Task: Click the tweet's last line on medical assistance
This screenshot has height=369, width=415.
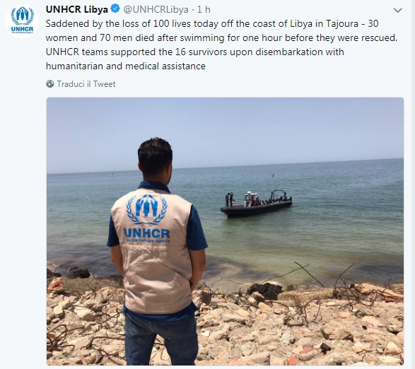Action: [x=125, y=66]
